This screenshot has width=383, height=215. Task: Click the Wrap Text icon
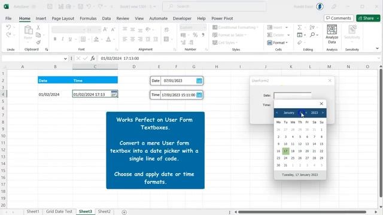click(166, 30)
